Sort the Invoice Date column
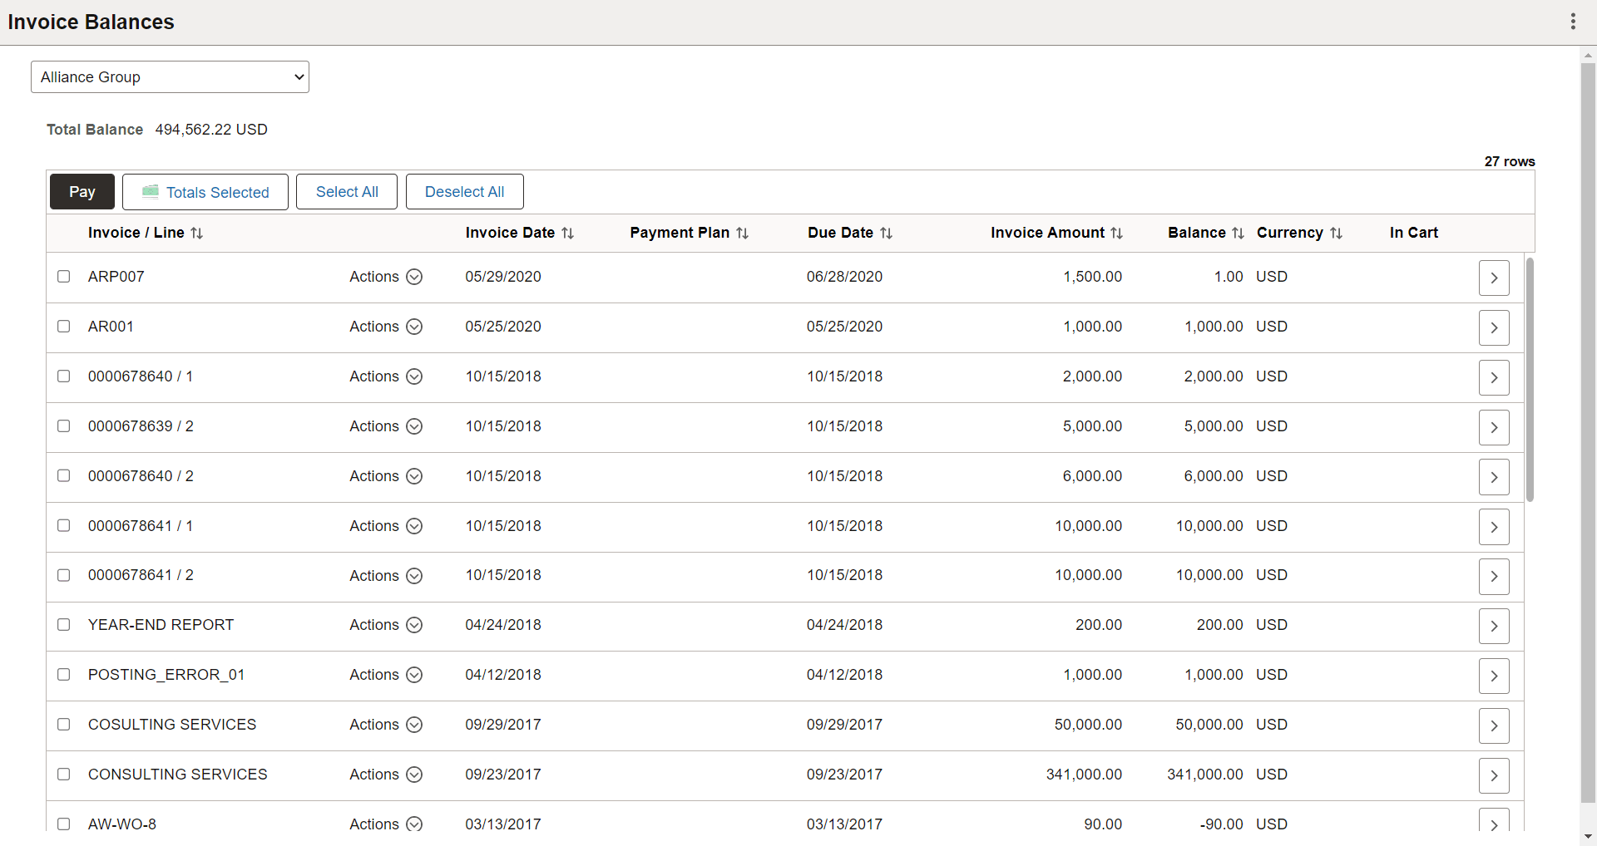Image resolution: width=1597 pixels, height=846 pixels. coord(568,233)
